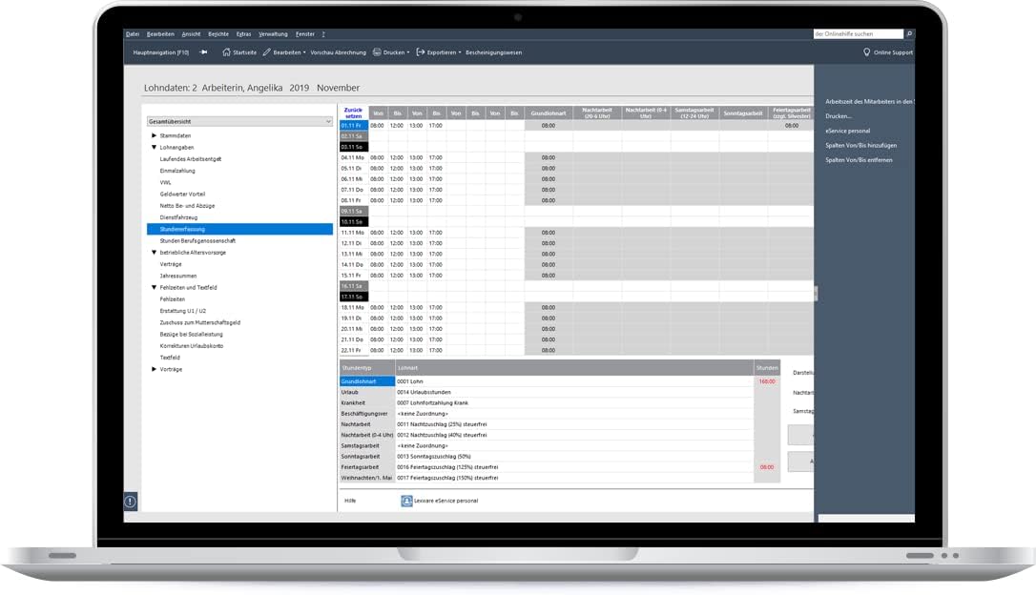Click the Online Support lightbulb icon
This screenshot has width=1036, height=595.
click(x=867, y=52)
